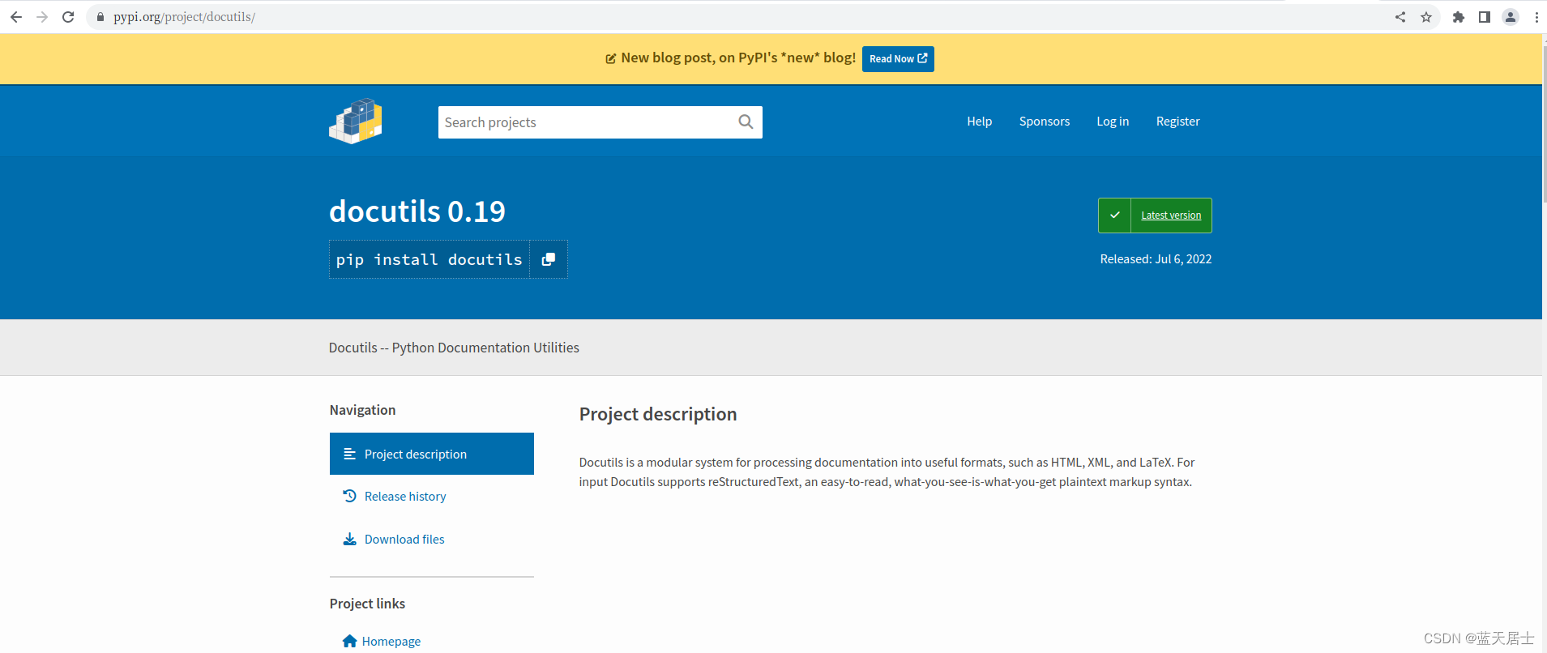
Task: Click the PyPI cubes logo
Action: [356, 122]
